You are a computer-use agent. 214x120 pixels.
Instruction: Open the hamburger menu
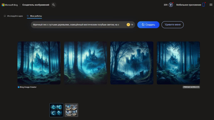pyautogui.click(x=211, y=5)
